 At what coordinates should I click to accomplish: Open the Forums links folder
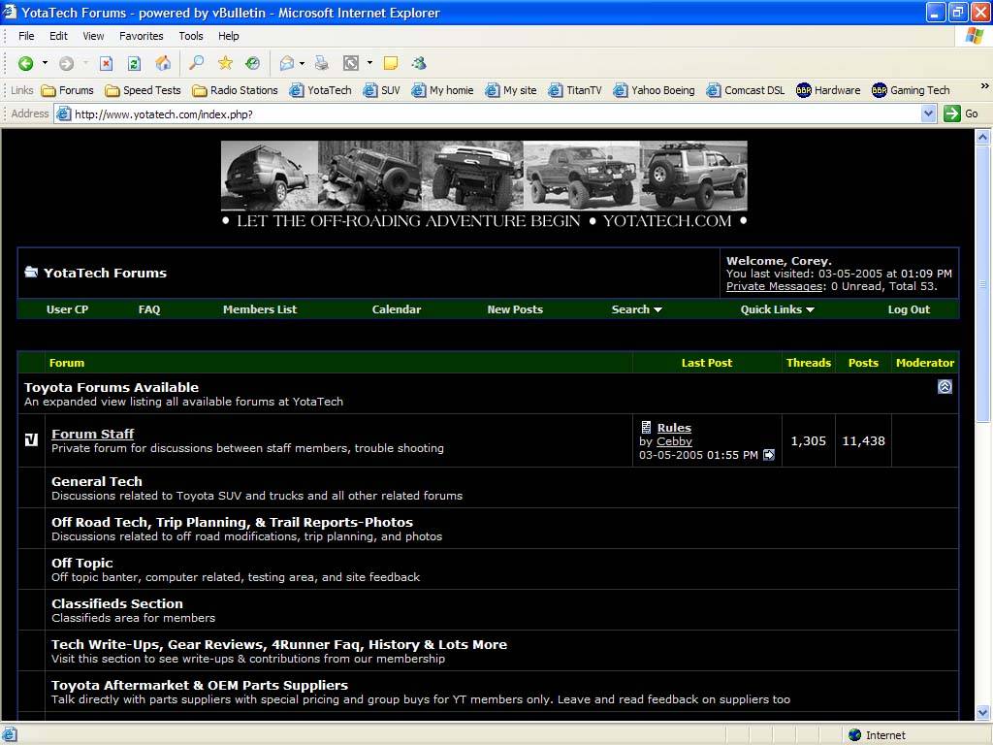coord(67,90)
